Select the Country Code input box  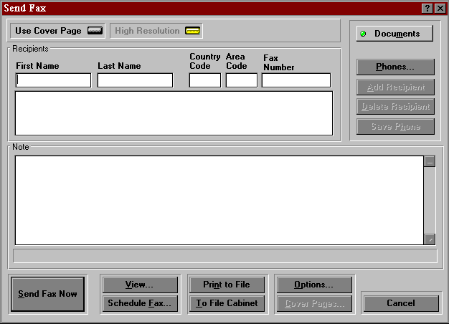(x=204, y=80)
